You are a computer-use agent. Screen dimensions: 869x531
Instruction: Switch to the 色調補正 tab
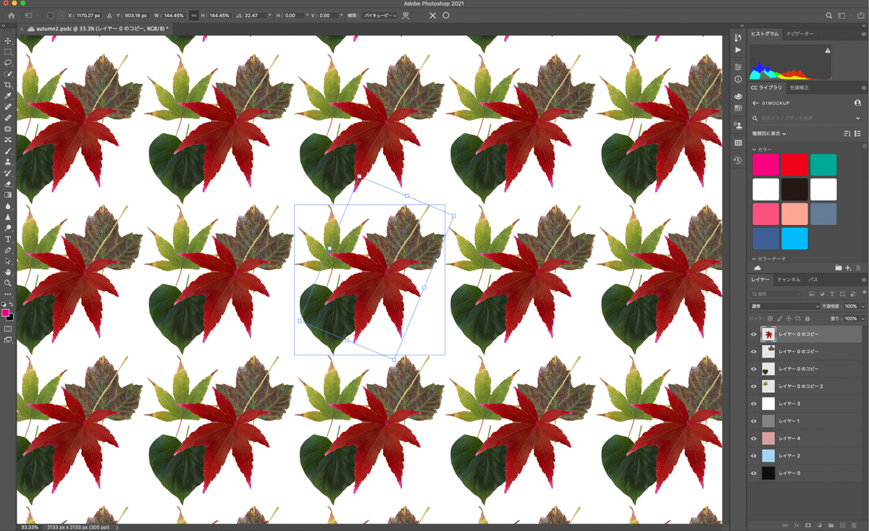click(x=799, y=88)
